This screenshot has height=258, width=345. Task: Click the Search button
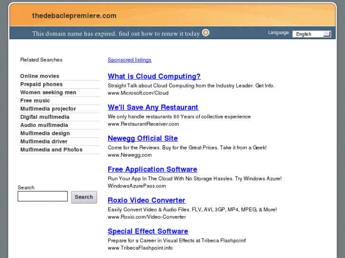click(84, 197)
